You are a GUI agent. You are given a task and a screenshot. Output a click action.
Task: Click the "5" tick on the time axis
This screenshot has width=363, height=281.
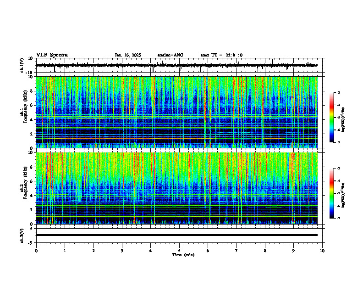coord(179,251)
